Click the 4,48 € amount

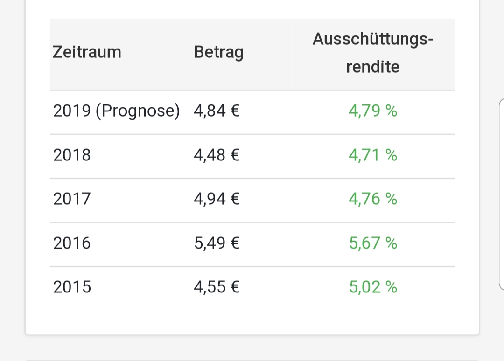(217, 155)
